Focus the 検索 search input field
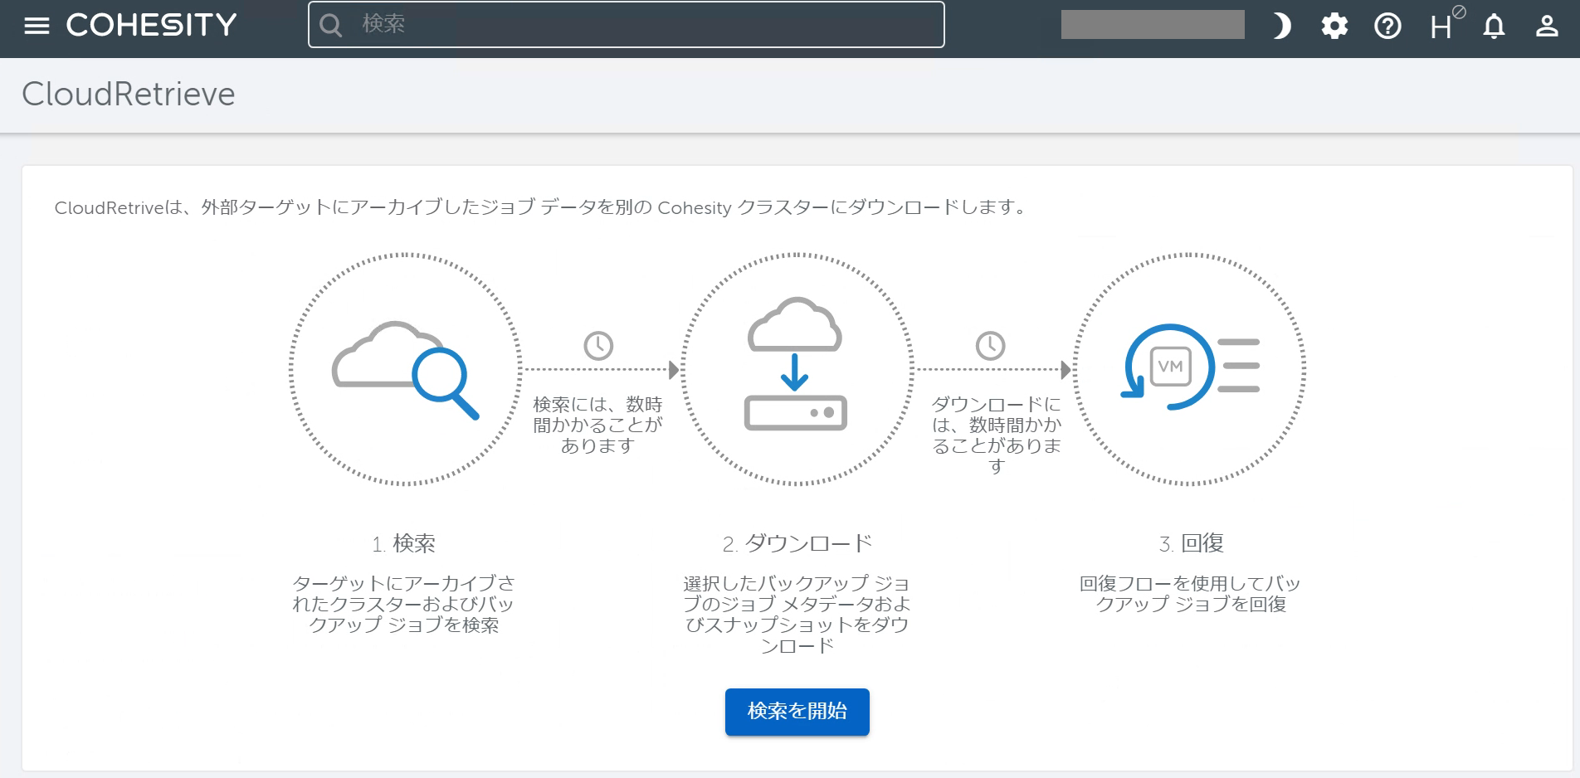The height and width of the screenshot is (778, 1580). click(627, 24)
